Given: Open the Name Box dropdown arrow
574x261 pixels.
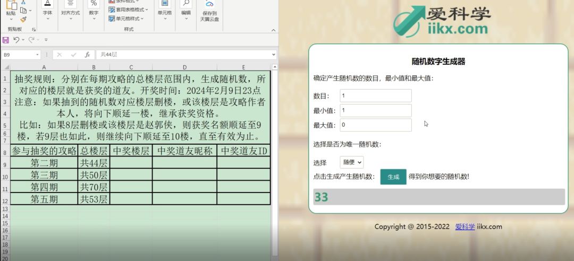Looking at the screenshot, I should click(x=37, y=55).
